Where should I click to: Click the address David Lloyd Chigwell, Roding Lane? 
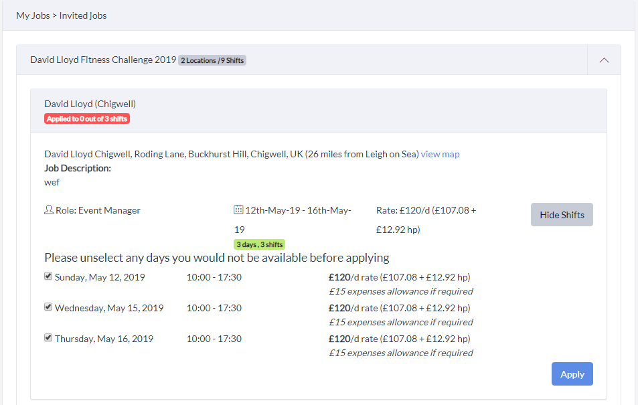(x=232, y=154)
